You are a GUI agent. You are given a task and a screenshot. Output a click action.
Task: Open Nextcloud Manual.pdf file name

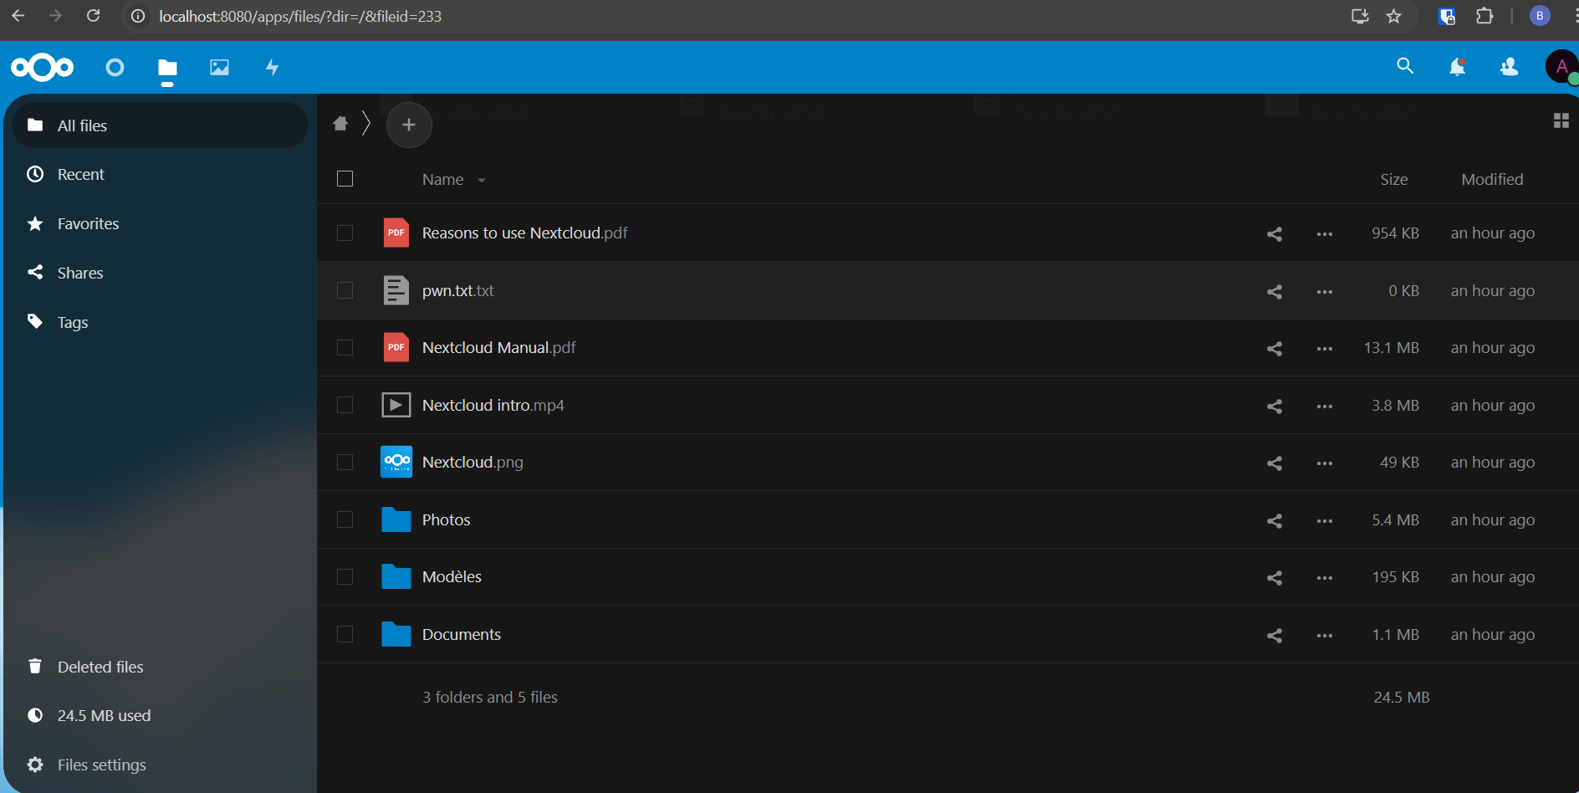498,347
